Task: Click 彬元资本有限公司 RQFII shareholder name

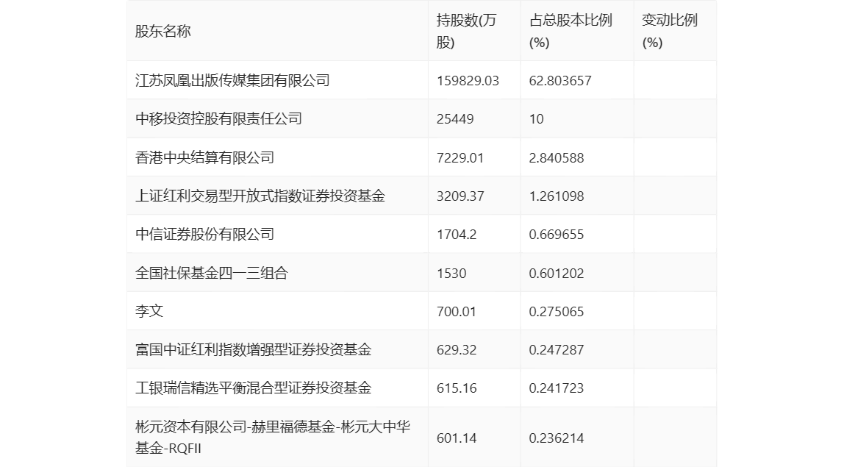Action: point(272,438)
